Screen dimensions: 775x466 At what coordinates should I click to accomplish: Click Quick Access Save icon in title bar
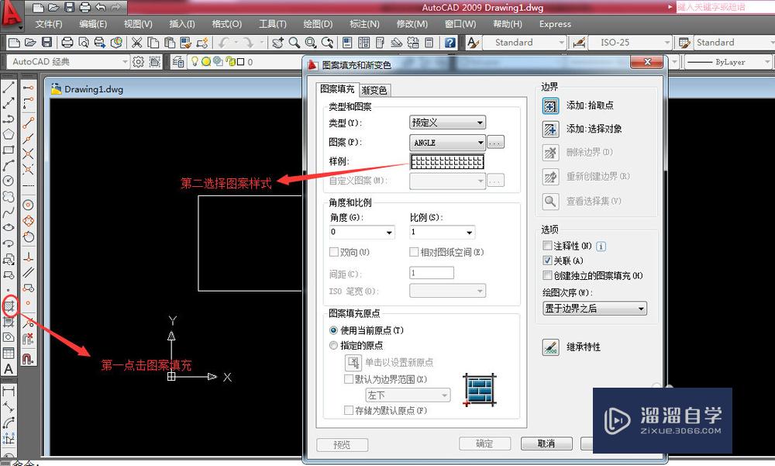[x=69, y=8]
